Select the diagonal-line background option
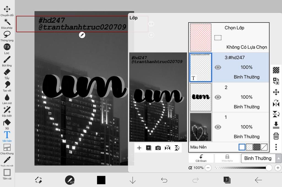 pos(264,147)
